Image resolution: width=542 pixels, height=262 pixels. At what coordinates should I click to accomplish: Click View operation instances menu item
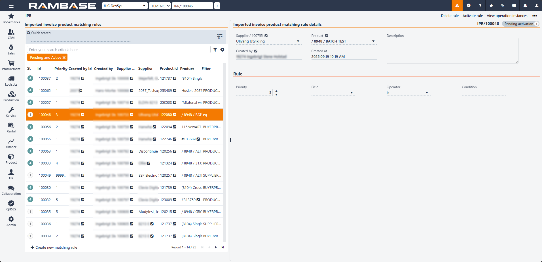tap(507, 16)
